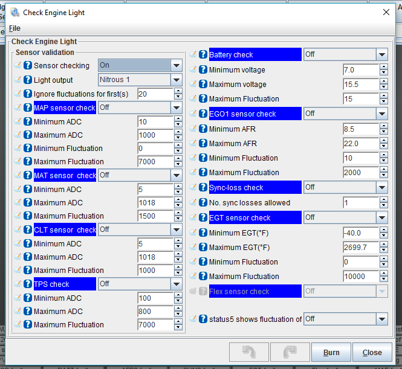Image resolution: width=402 pixels, height=369 pixels.
Task: Open the MAP sensor check dropdown
Action: pos(177,107)
